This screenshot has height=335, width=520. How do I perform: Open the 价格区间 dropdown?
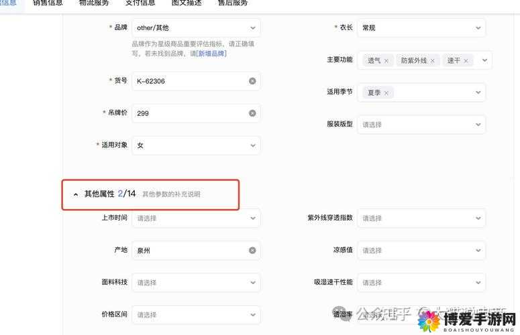[x=196, y=314]
